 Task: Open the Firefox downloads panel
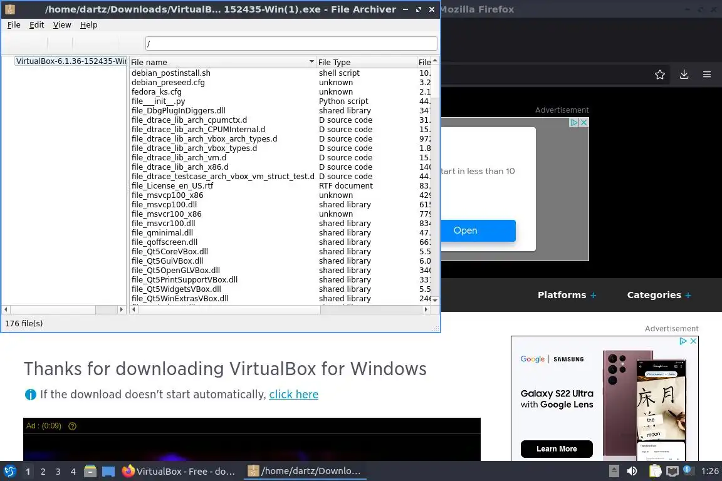coord(684,75)
